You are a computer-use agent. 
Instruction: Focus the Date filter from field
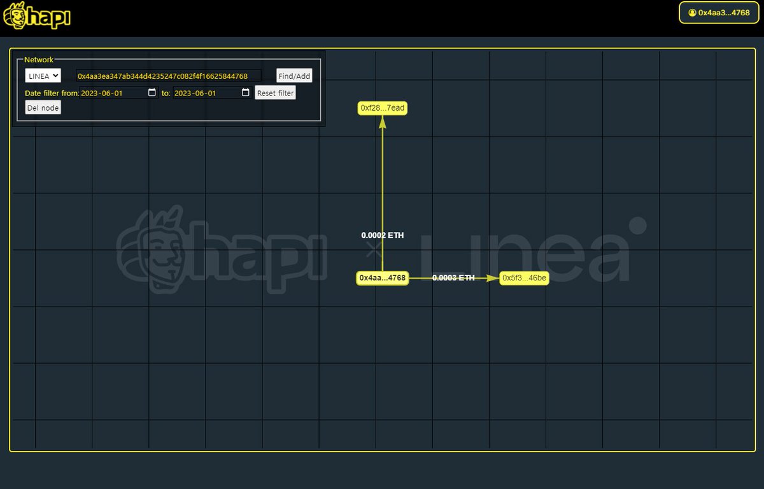119,93
